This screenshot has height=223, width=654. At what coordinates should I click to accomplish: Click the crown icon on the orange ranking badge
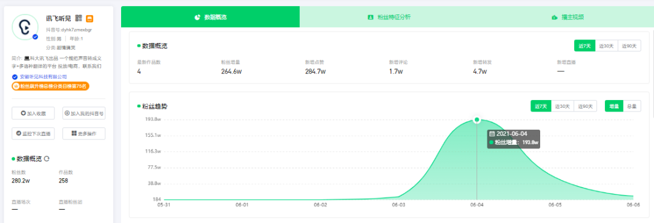(17, 86)
